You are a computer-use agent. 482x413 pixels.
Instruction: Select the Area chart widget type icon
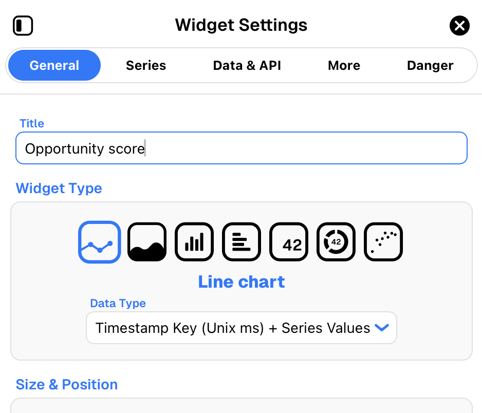[x=146, y=241]
